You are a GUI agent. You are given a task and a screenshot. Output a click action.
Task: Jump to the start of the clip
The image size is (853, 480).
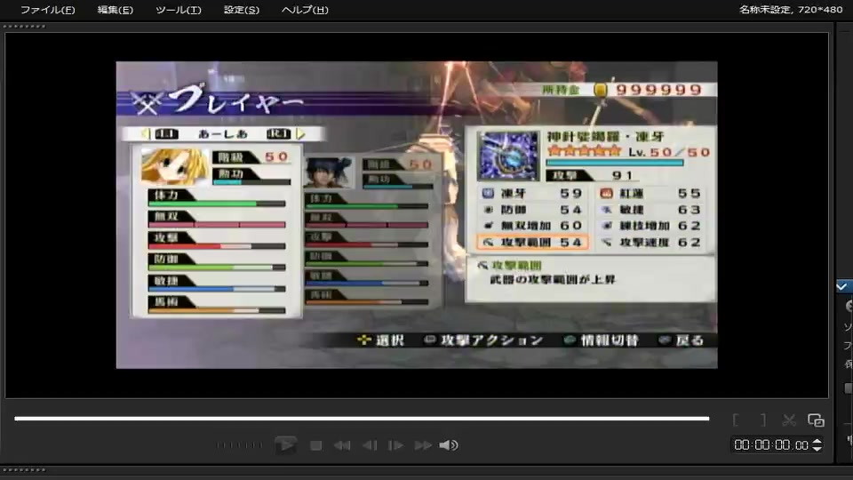(x=342, y=445)
